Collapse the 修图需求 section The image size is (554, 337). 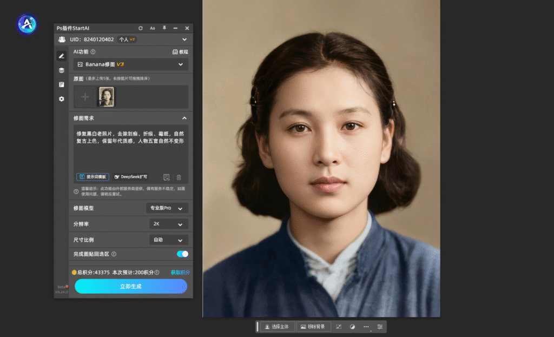(184, 118)
